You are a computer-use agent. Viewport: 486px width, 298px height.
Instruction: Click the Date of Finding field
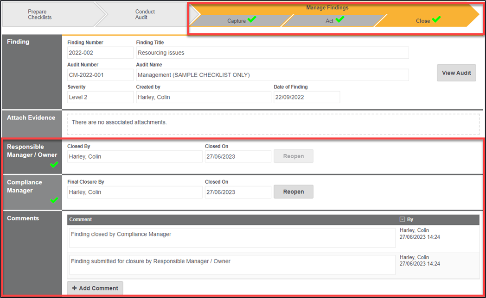307,97
